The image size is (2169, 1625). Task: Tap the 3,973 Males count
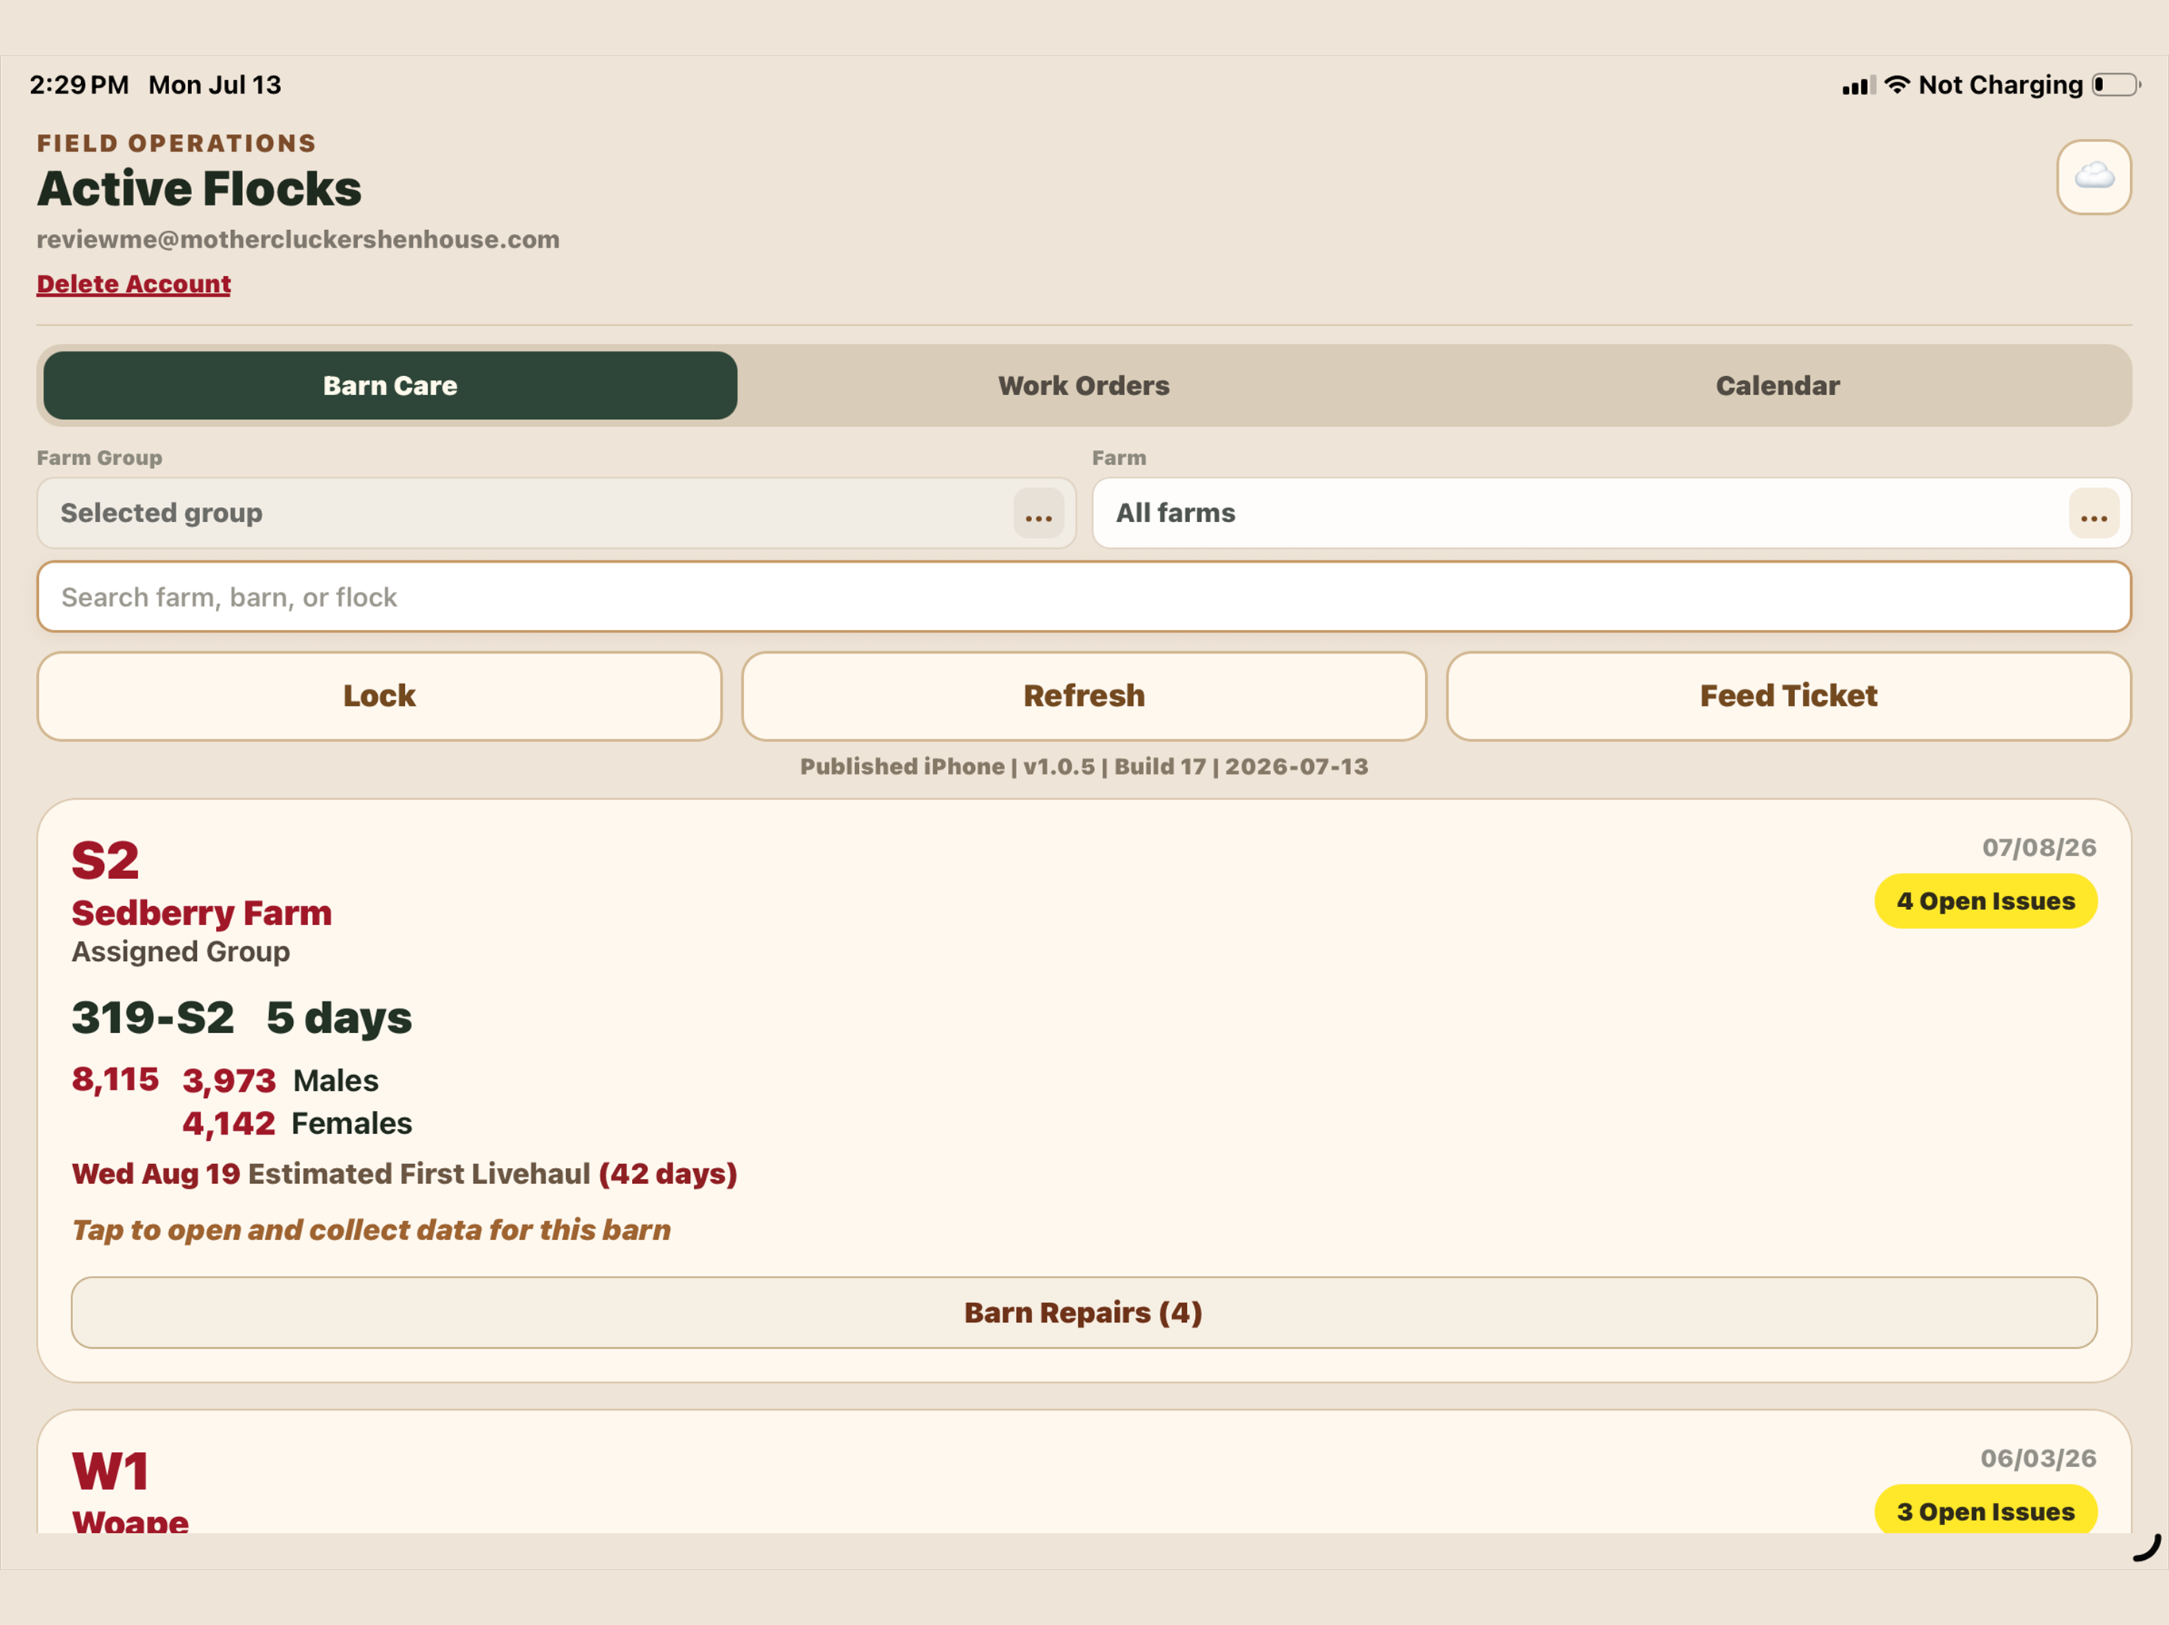coord(229,1081)
